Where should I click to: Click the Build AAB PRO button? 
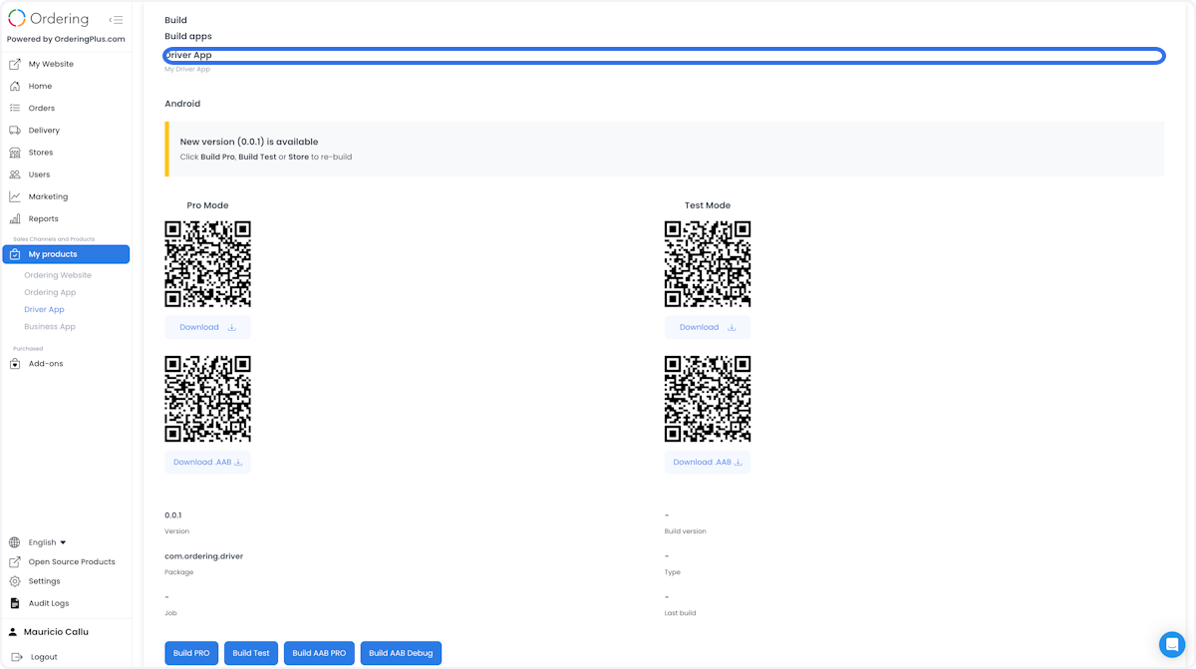click(319, 653)
